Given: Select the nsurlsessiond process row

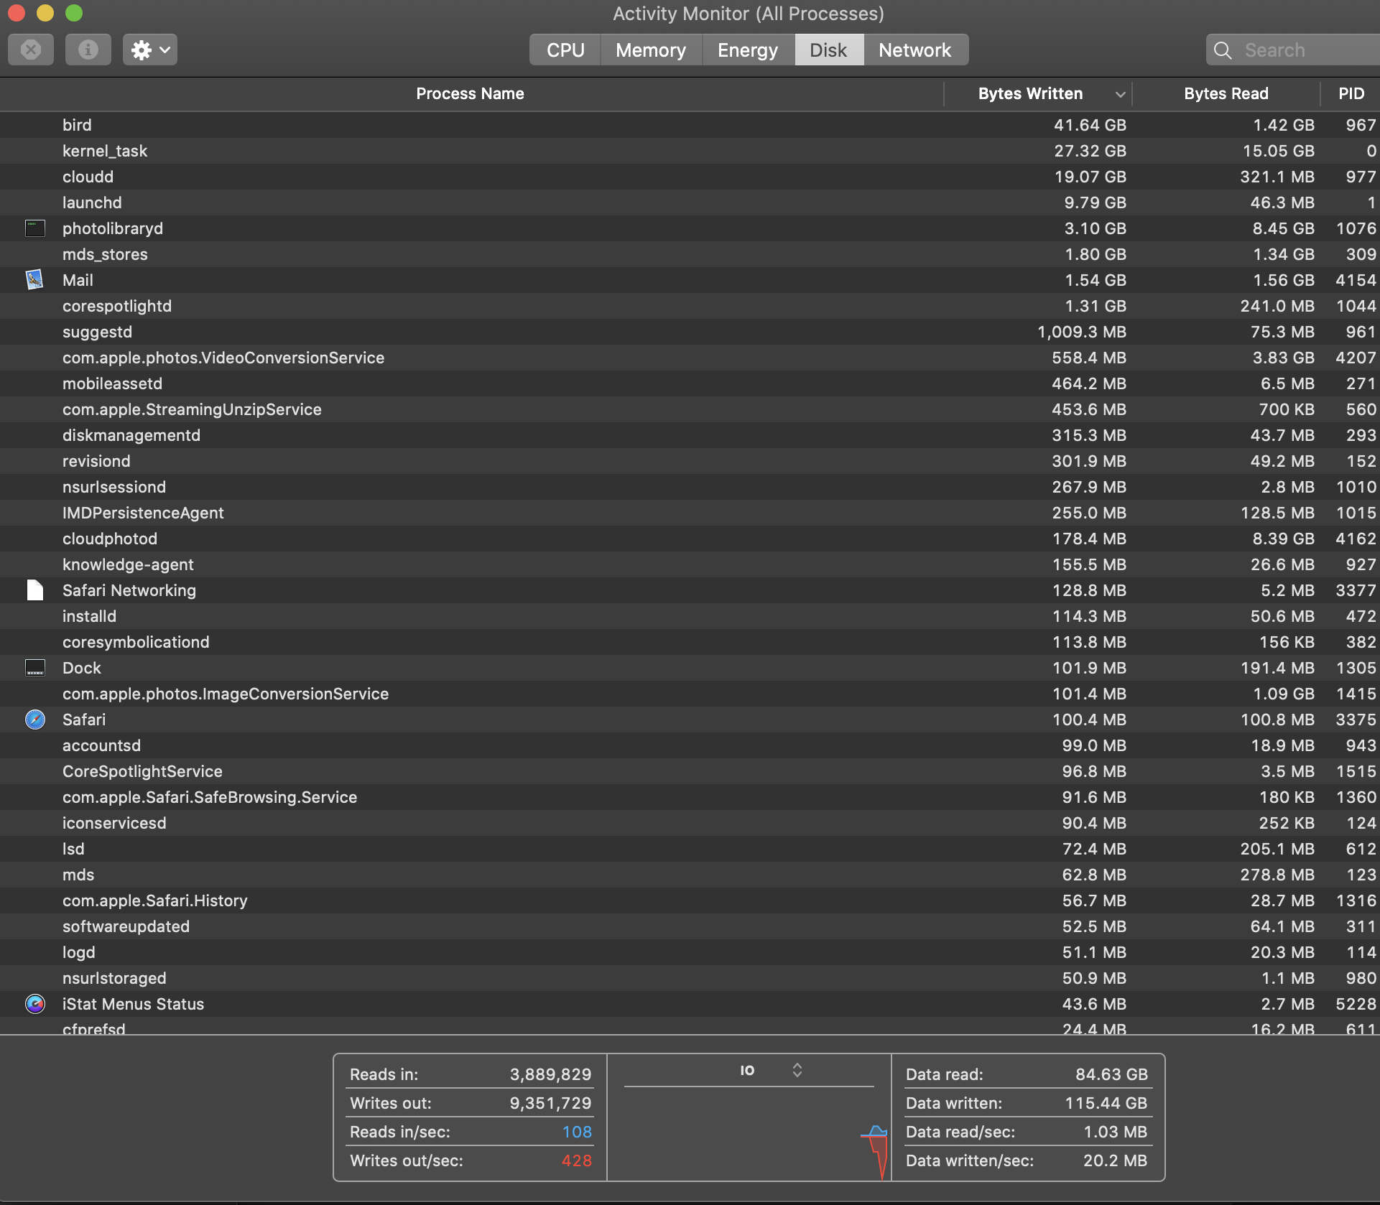Looking at the screenshot, I should (690, 487).
